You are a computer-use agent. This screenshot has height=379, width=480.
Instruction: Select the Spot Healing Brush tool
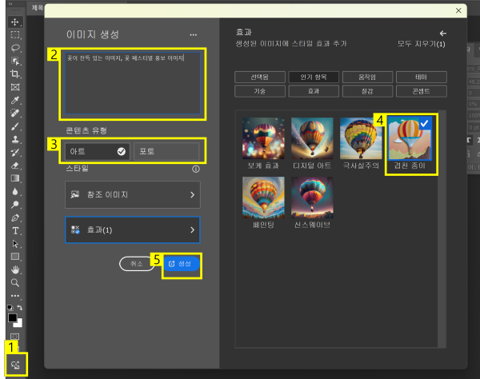pos(14,114)
